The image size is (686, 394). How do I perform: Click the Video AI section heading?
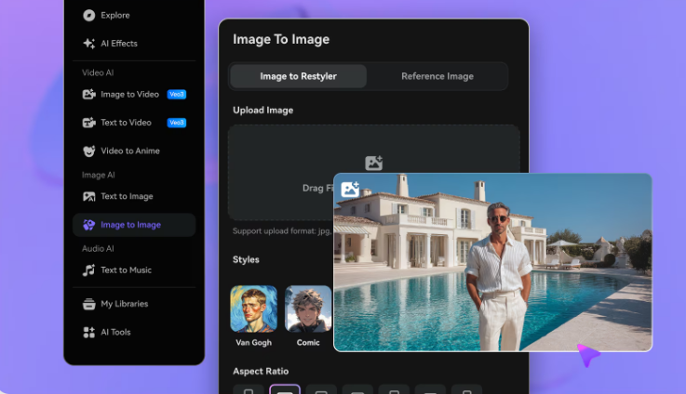[x=98, y=73]
